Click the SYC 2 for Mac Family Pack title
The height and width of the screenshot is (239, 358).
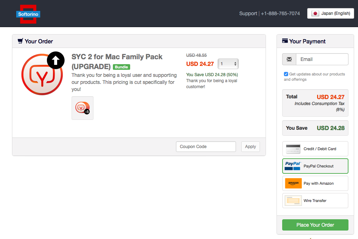(x=117, y=62)
